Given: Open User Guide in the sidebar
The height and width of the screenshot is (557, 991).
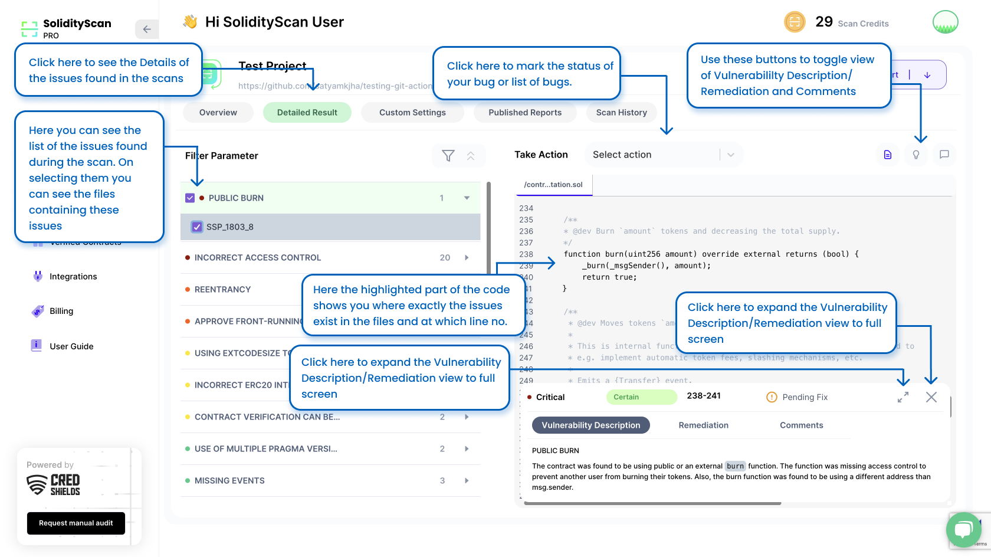Looking at the screenshot, I should coord(71,346).
